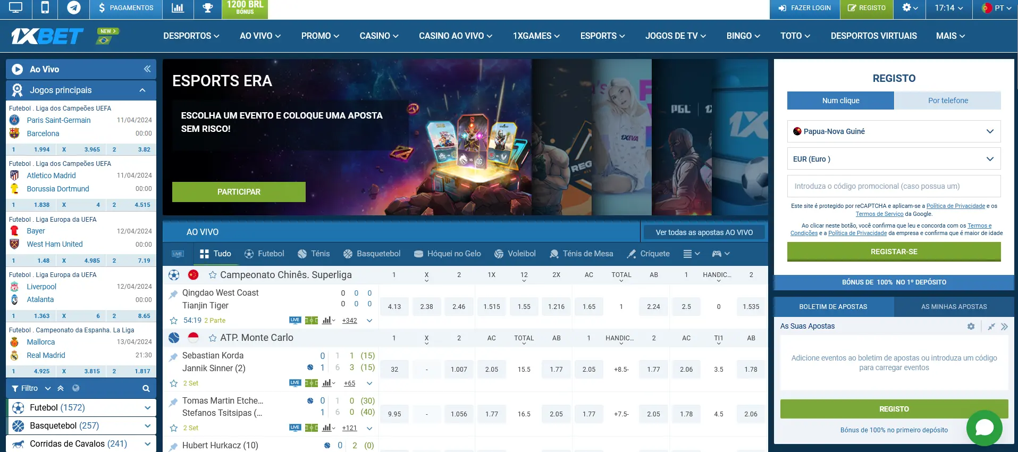Open the Google Termos de Serviço link
This screenshot has width=1018, height=452.
tap(879, 214)
